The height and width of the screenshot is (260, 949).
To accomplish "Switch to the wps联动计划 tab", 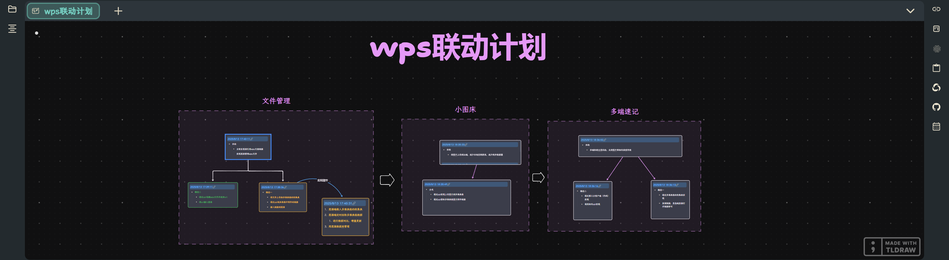I will coord(63,11).
